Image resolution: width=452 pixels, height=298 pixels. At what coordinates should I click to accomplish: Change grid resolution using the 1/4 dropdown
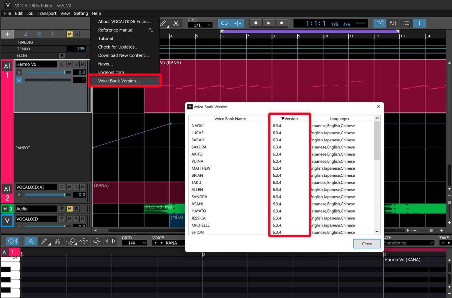134,243
